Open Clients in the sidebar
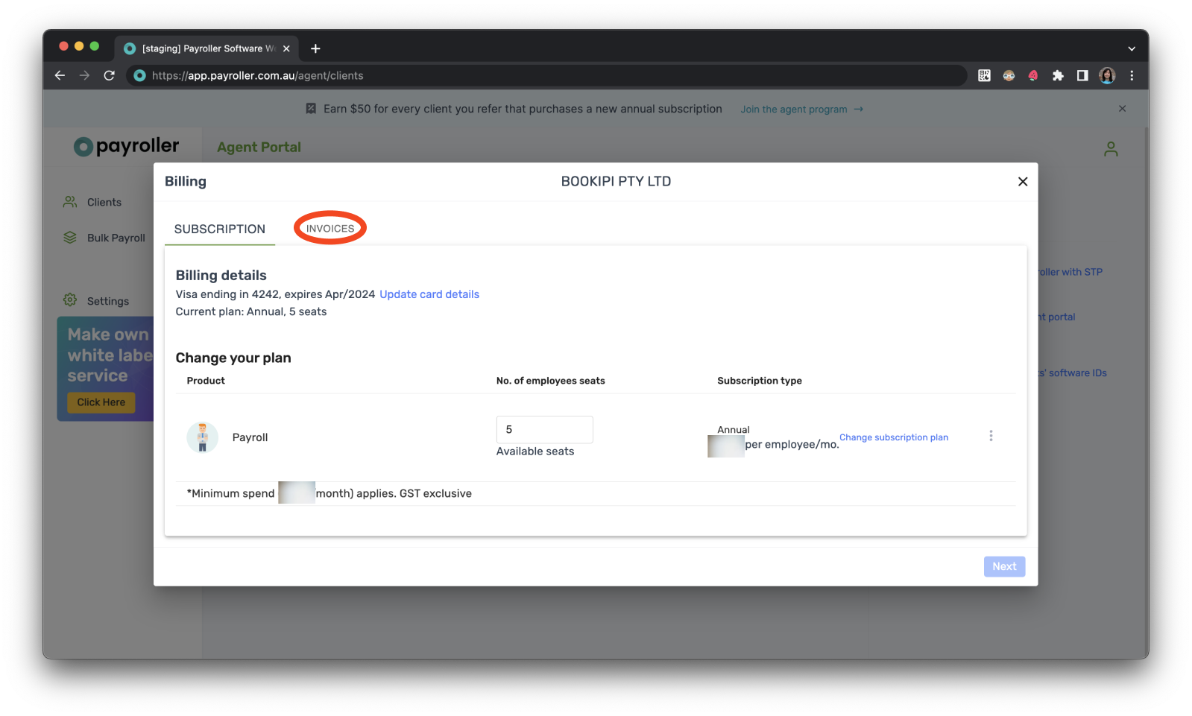Image resolution: width=1192 pixels, height=716 pixels. tap(92, 202)
